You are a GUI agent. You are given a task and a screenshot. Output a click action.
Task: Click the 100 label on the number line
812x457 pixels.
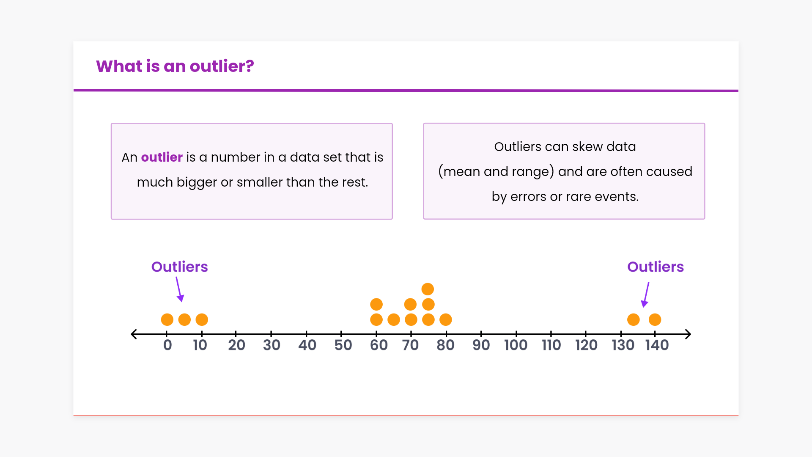click(x=516, y=345)
